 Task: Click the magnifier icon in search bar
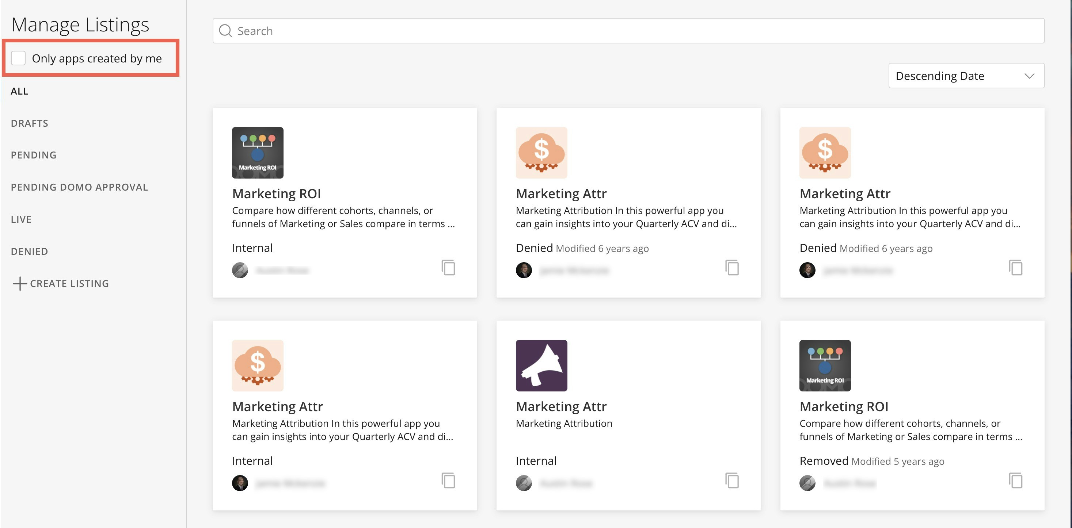[x=225, y=31]
